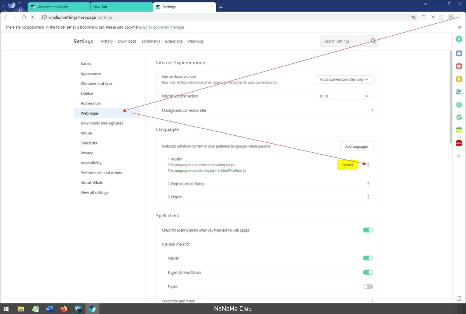466x314 pixels.
Task: Click the user profile icon
Action: coord(451,17)
